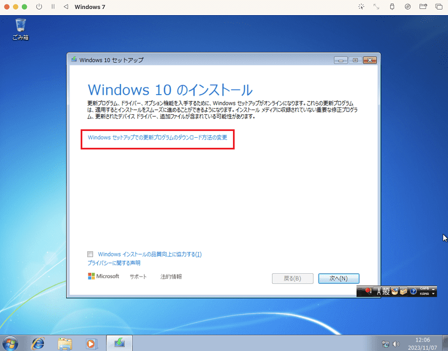Enter full screen with the diagonal arrows icon
The image size is (448, 351).
(x=376, y=7)
